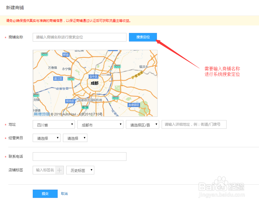Image resolution: width=259 pixels, height=204 pixels.
Task: Open the 成都市 city dropdown
Action: pyautogui.click(x=100, y=124)
